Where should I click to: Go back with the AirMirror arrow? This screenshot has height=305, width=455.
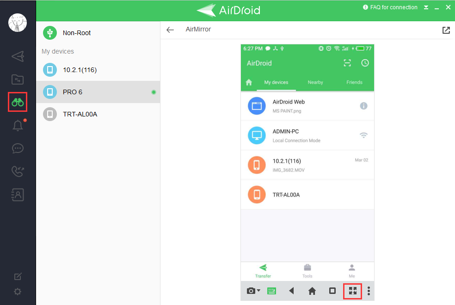tap(170, 30)
